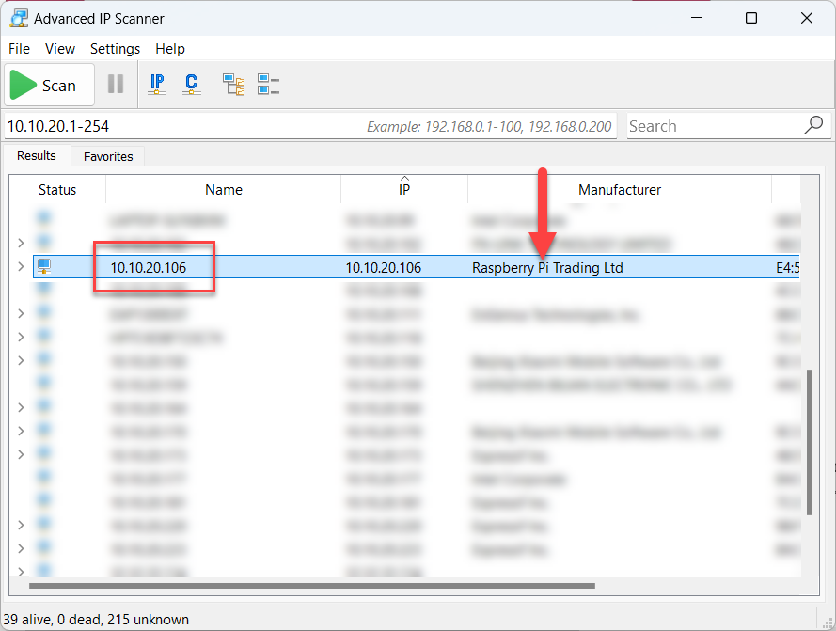Click the C subnet toolbar icon
Image resolution: width=836 pixels, height=631 pixels.
[192, 85]
